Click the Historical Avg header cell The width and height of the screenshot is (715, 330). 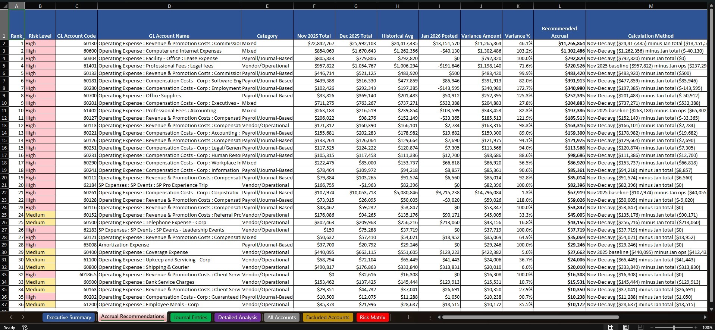[398, 25]
